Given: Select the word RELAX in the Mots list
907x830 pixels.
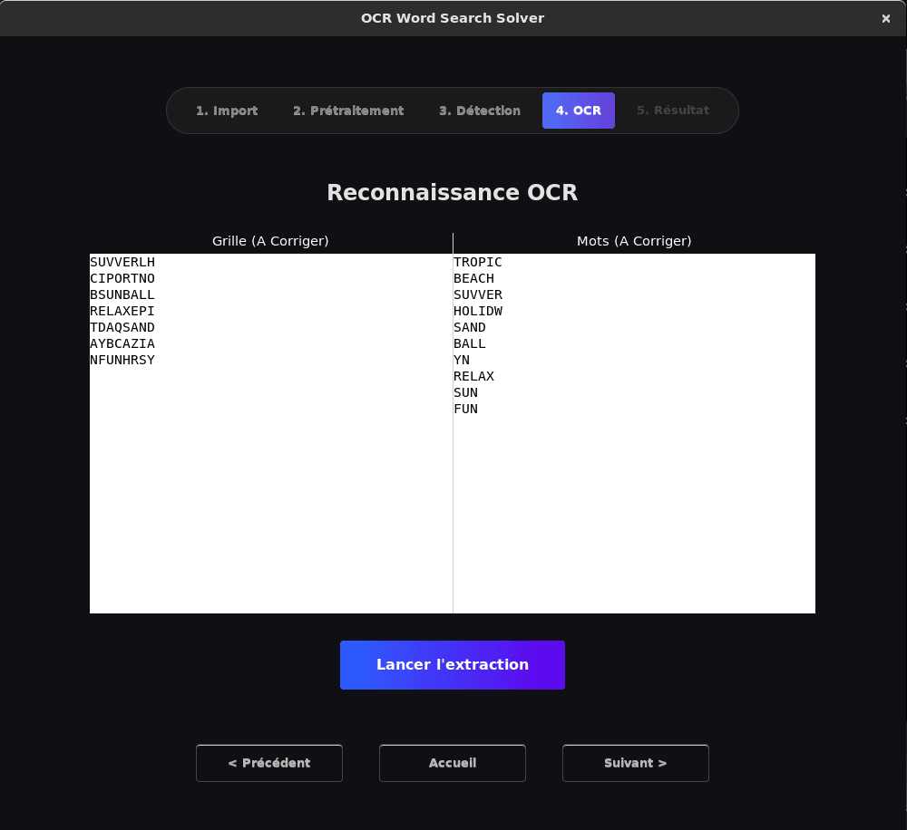Looking at the screenshot, I should click(x=473, y=377).
